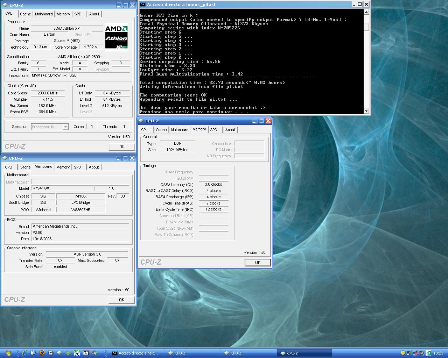Click OK in the processor CPU-Z window
448x358 pixels.
click(x=122, y=147)
